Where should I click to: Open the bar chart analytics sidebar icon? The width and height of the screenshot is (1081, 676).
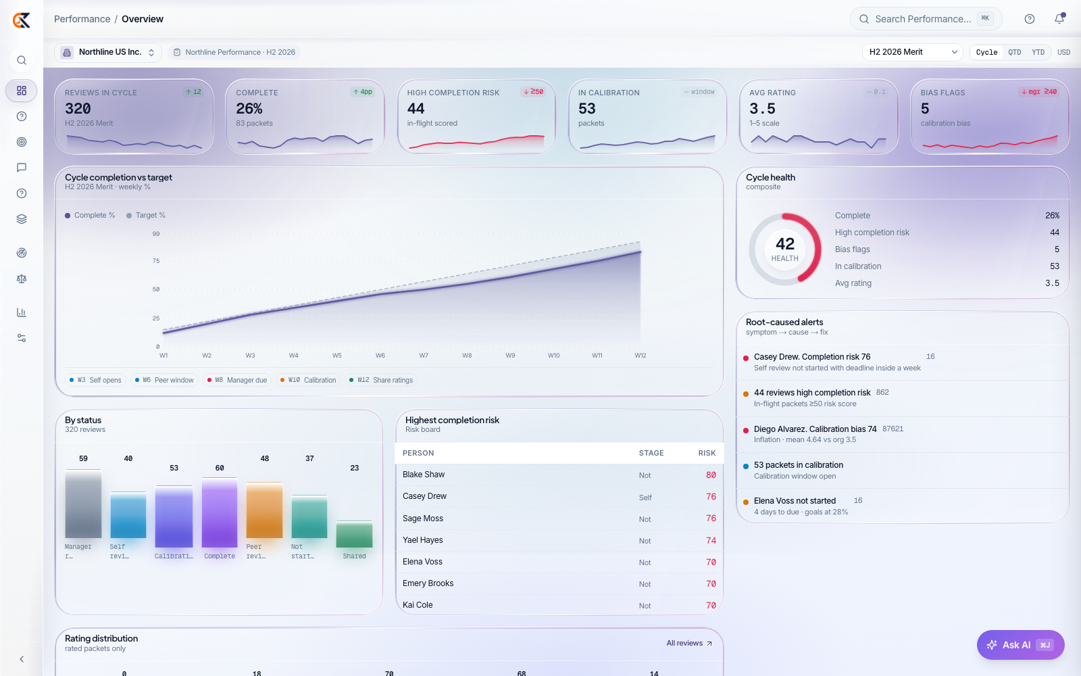point(22,312)
